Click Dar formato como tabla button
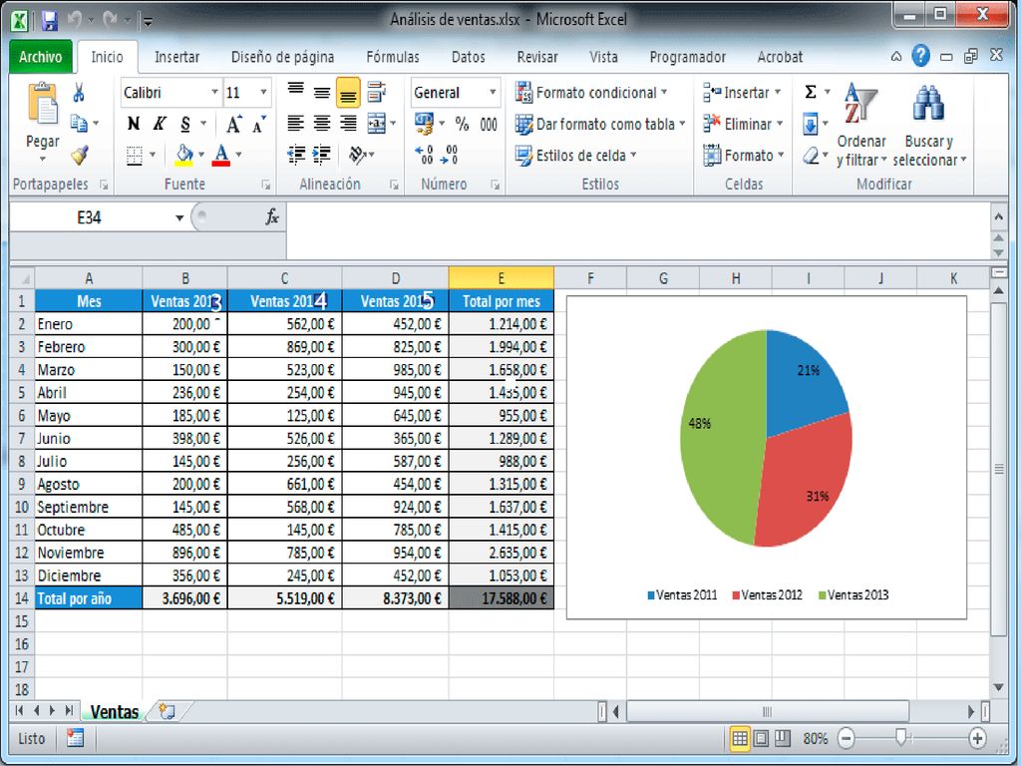 click(x=600, y=124)
